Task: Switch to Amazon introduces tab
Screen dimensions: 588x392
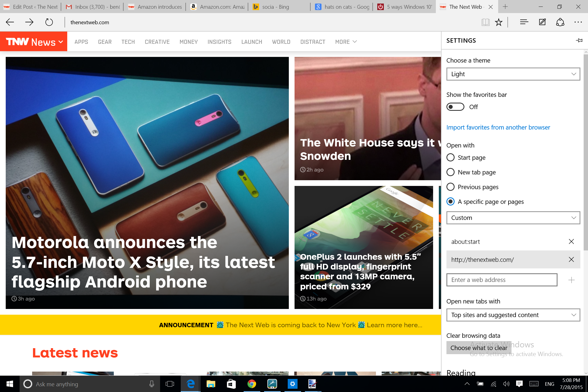Action: [155, 7]
